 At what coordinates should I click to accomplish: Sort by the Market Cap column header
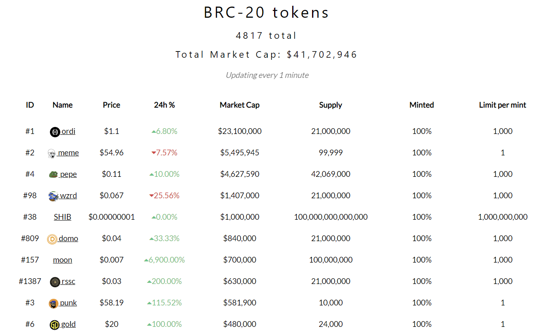coord(239,105)
